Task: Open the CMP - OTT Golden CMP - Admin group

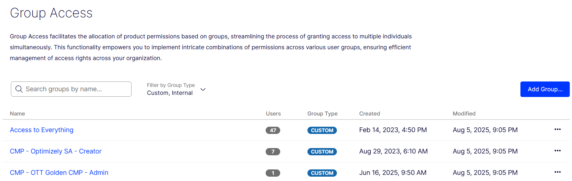Action: tap(59, 173)
